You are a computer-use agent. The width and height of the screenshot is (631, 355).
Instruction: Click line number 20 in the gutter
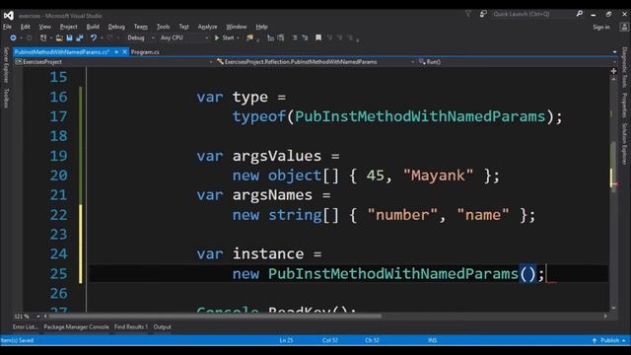[59, 176]
